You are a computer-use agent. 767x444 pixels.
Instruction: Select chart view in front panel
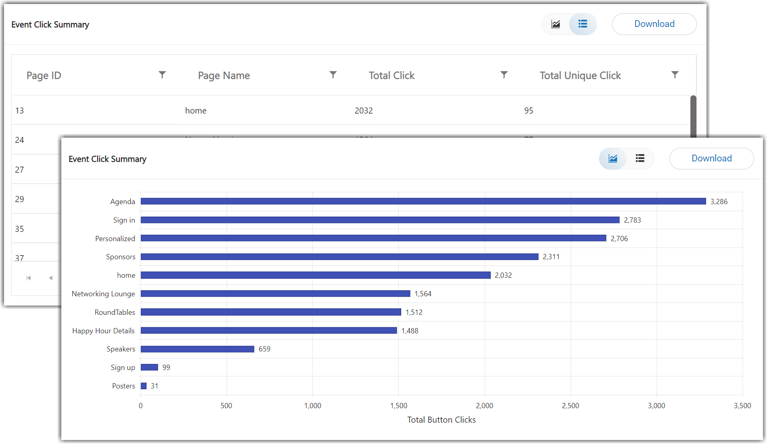[x=613, y=159]
